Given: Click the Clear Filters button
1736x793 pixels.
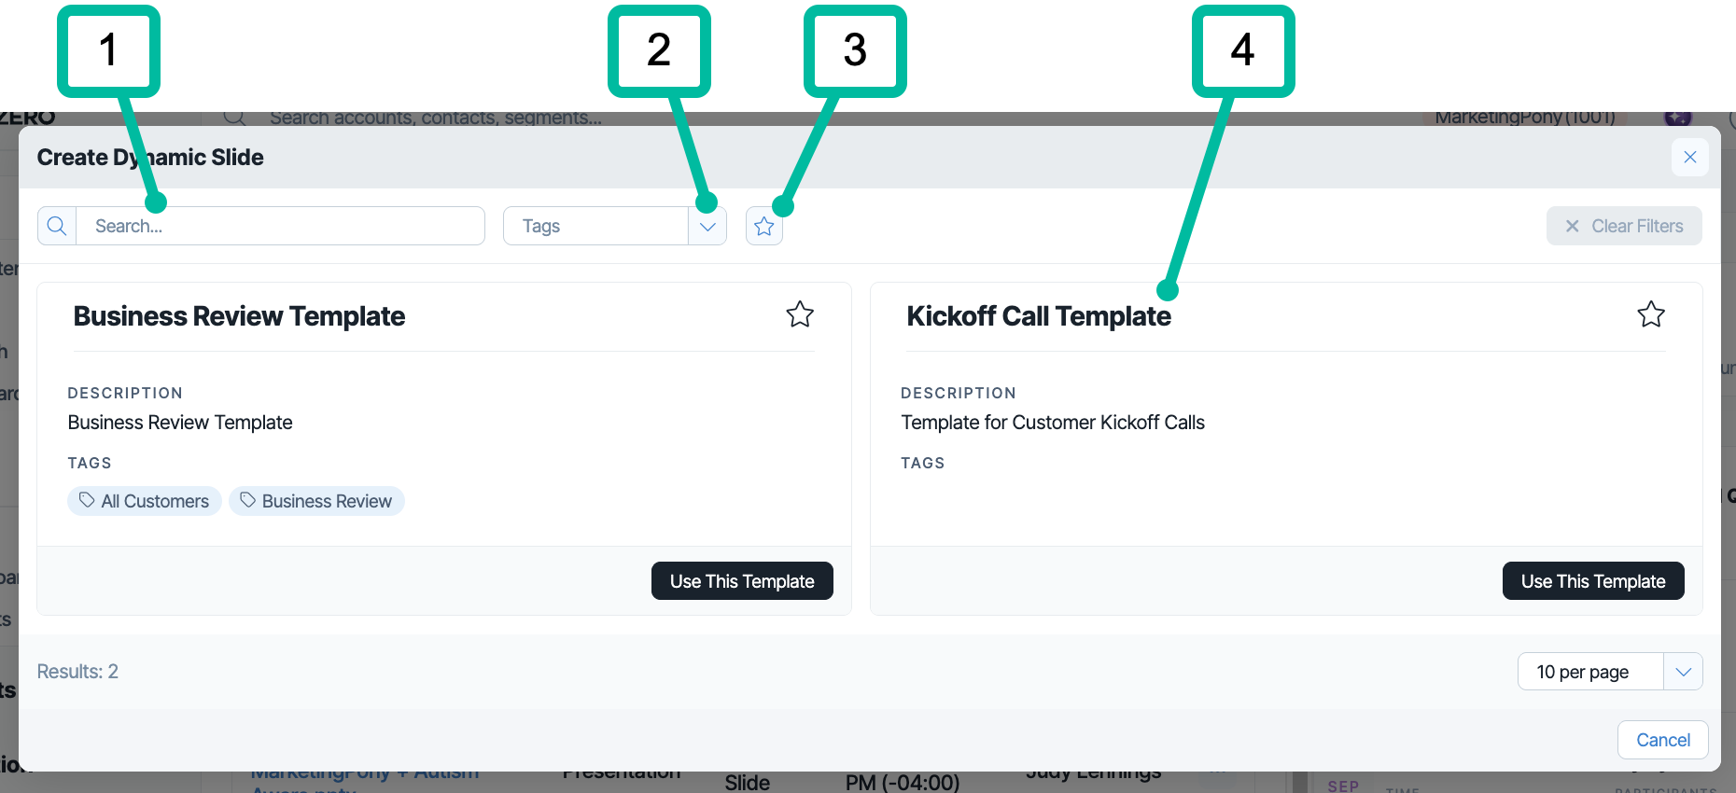Looking at the screenshot, I should coord(1624,226).
